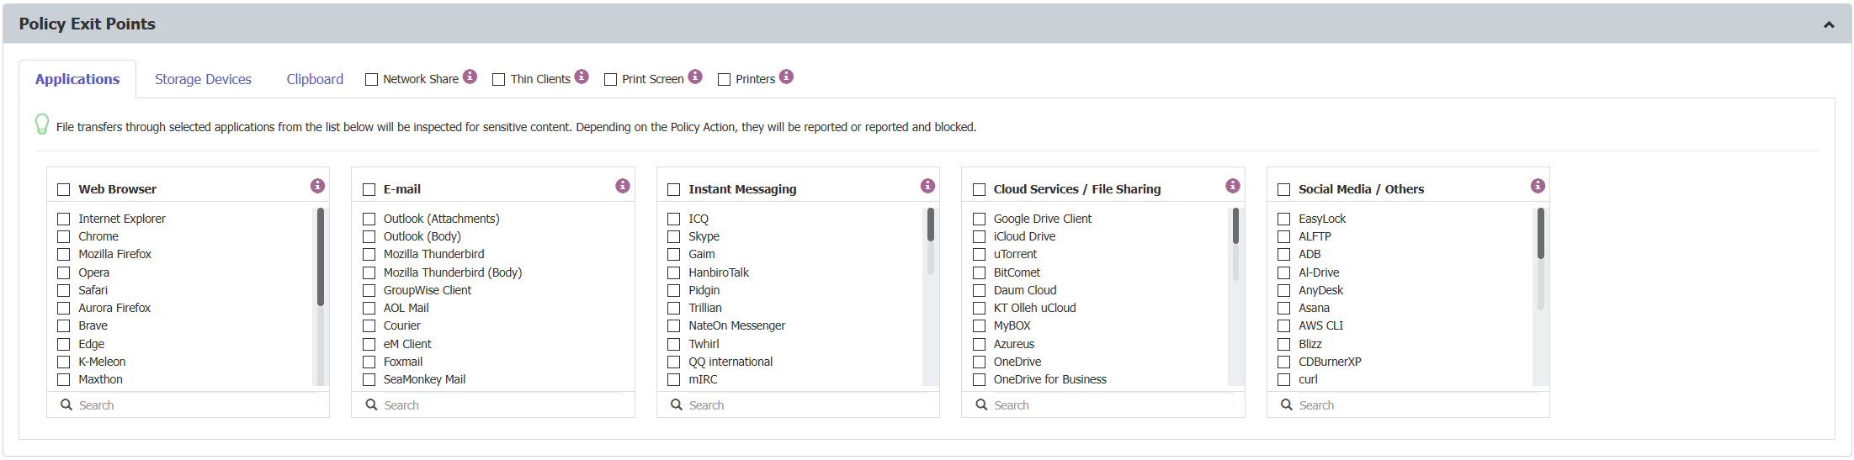The height and width of the screenshot is (460, 1854).
Task: Tick the EasyLock checkbox
Action: [1283, 219]
